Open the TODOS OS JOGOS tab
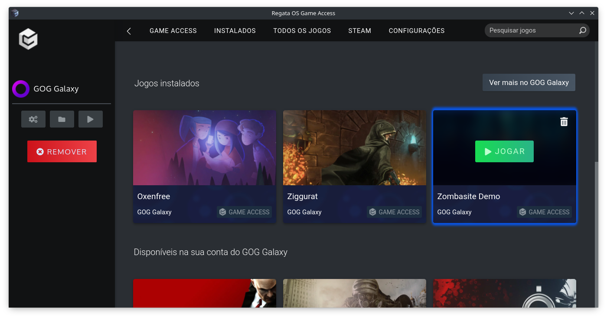Viewport: 607px width, 318px height. (302, 31)
